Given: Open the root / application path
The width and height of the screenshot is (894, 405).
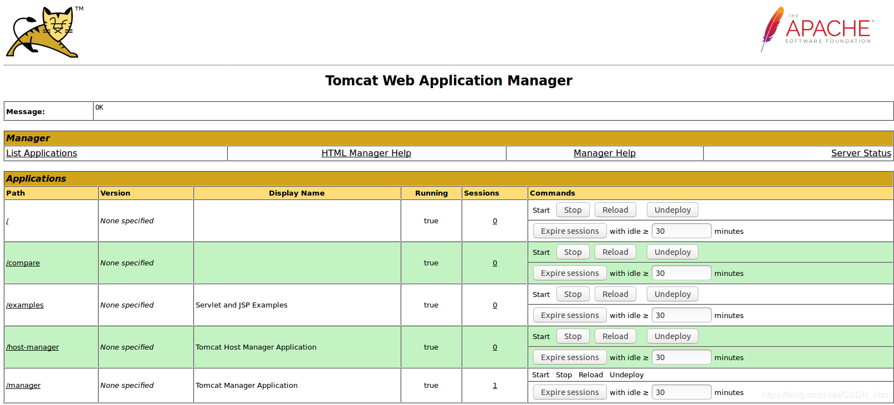Looking at the screenshot, I should (7, 221).
